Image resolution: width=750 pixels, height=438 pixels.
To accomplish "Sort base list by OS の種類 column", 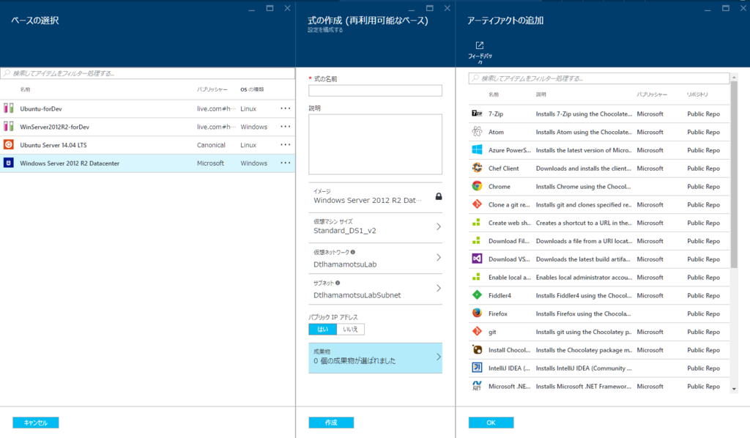I will (x=252, y=89).
